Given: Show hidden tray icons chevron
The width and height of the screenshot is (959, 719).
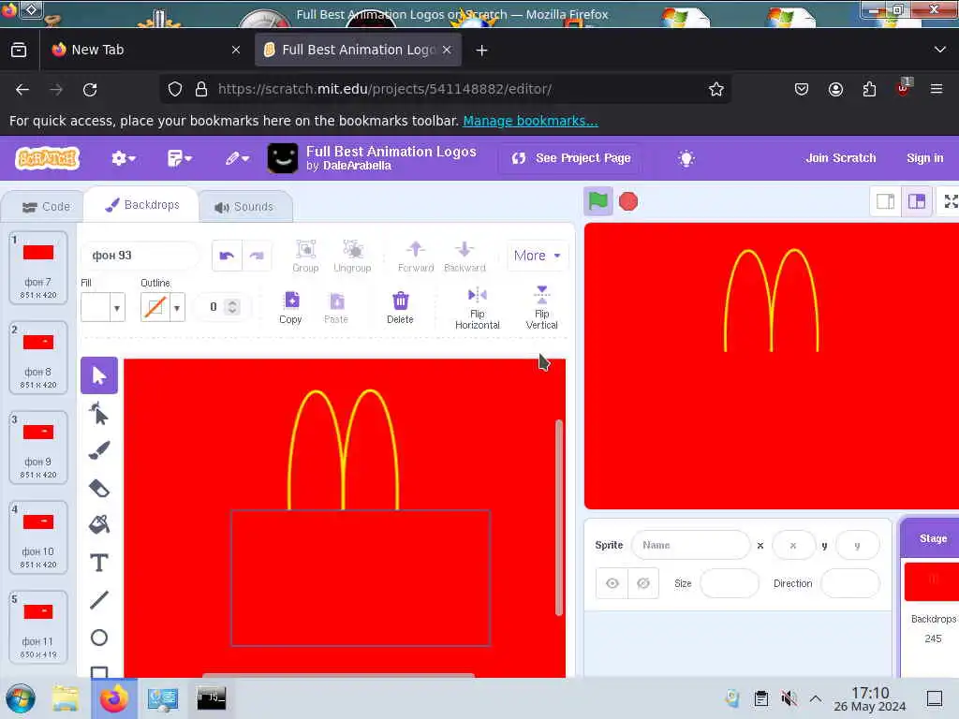Looking at the screenshot, I should click(x=816, y=698).
